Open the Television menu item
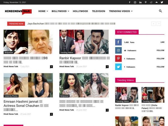Viewport: 168px width, 126px height. click(99, 11)
